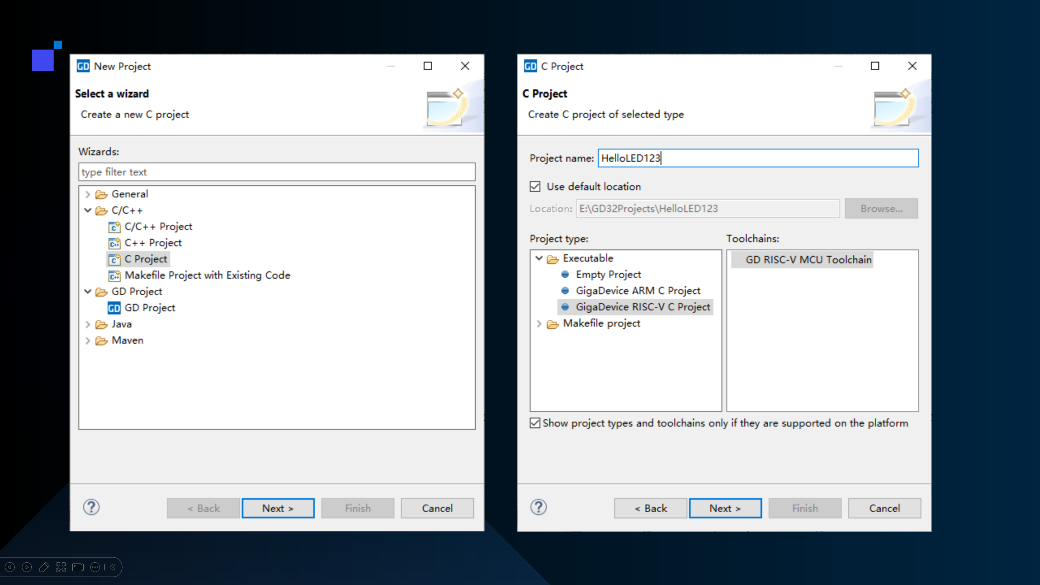Open help in the C Project dialog
The image size is (1040, 585).
(x=538, y=507)
